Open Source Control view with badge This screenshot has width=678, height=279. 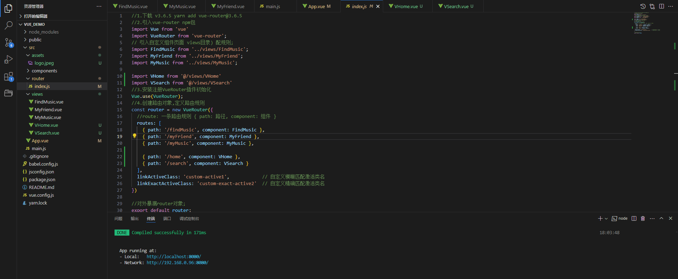[8, 42]
